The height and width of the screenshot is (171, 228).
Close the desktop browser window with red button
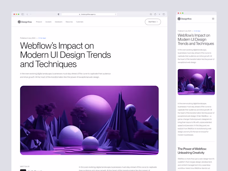(x=14, y=14)
